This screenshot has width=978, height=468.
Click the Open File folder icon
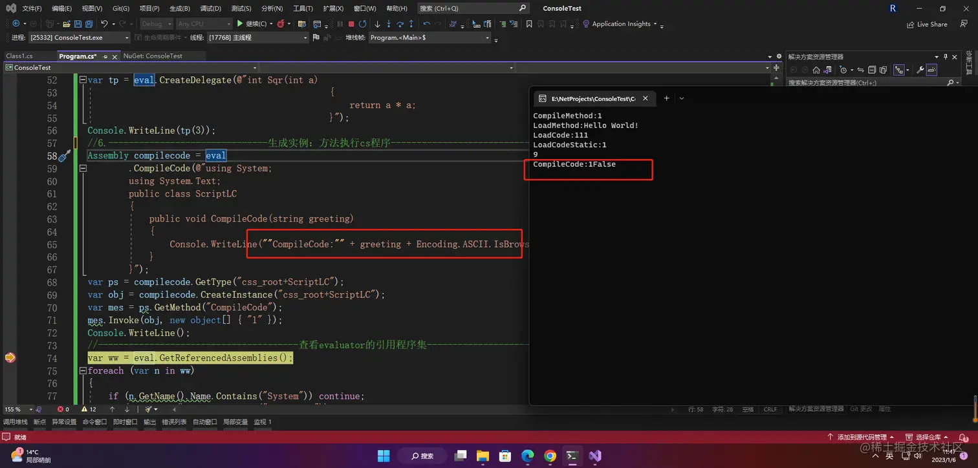(66, 24)
